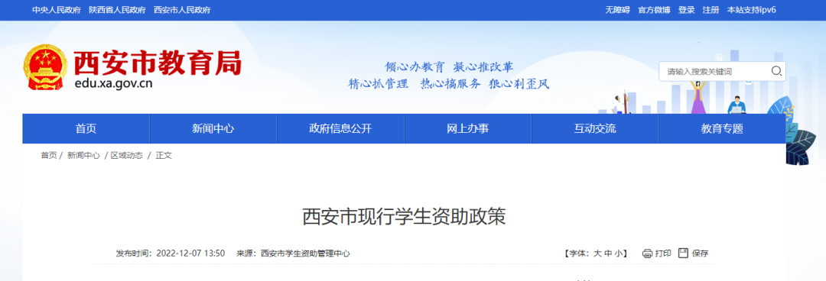Viewport: 826px width, 281px height.
Task: Set font size to 中
Action: point(608,254)
